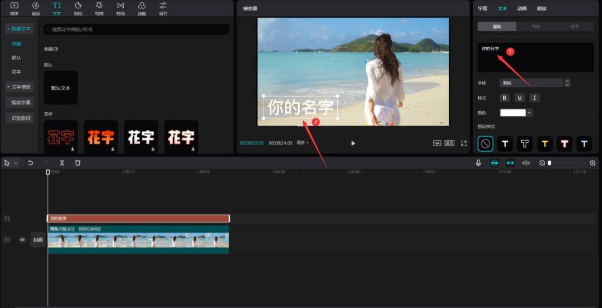The height and width of the screenshot is (308, 602).
Task: Mute the main video track audio
Action: 22,240
